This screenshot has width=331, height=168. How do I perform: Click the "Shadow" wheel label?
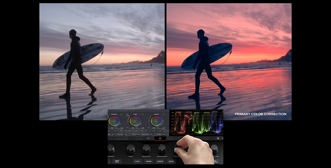tap(114, 114)
